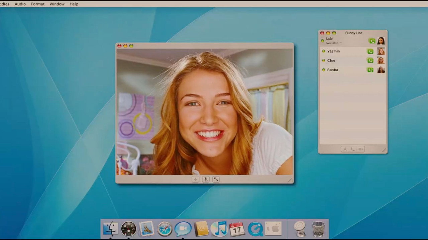The image size is (428, 240).
Task: Open iCal calendar in the Dock
Action: click(237, 229)
